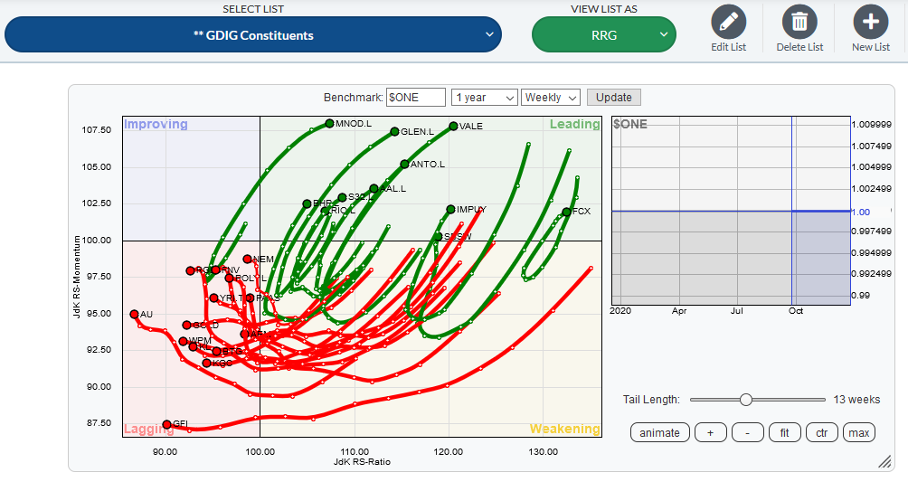Click the $ONE title in price chart
Screen dimensions: 908x482
pos(630,124)
